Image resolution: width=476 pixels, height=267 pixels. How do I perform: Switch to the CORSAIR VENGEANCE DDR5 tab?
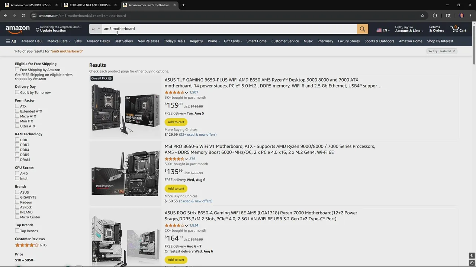click(x=89, y=5)
